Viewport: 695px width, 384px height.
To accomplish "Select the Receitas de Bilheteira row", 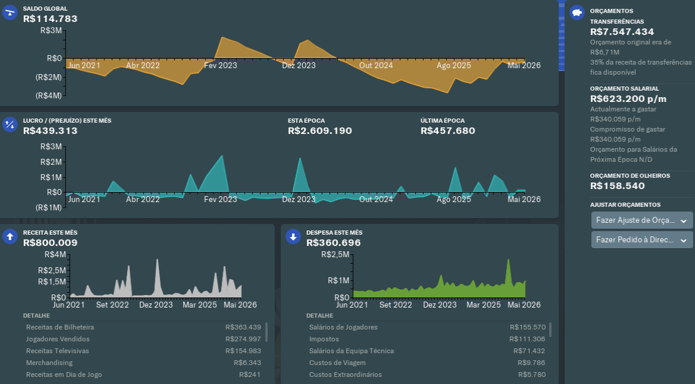I will 143,327.
